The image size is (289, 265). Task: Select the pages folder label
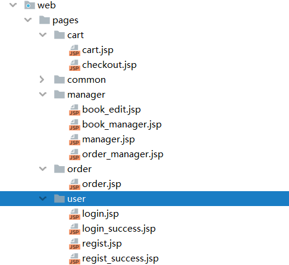[65, 21]
